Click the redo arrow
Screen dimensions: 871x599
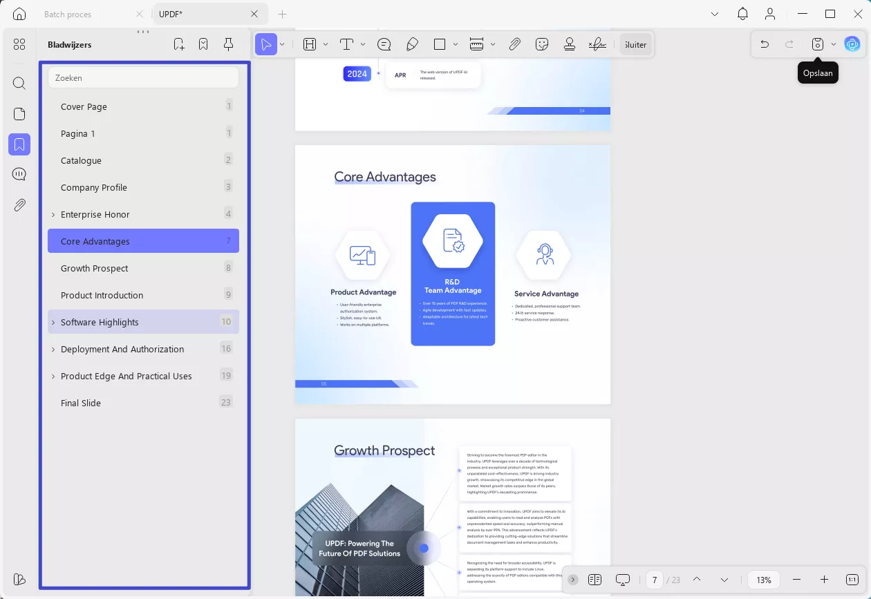[x=789, y=44]
